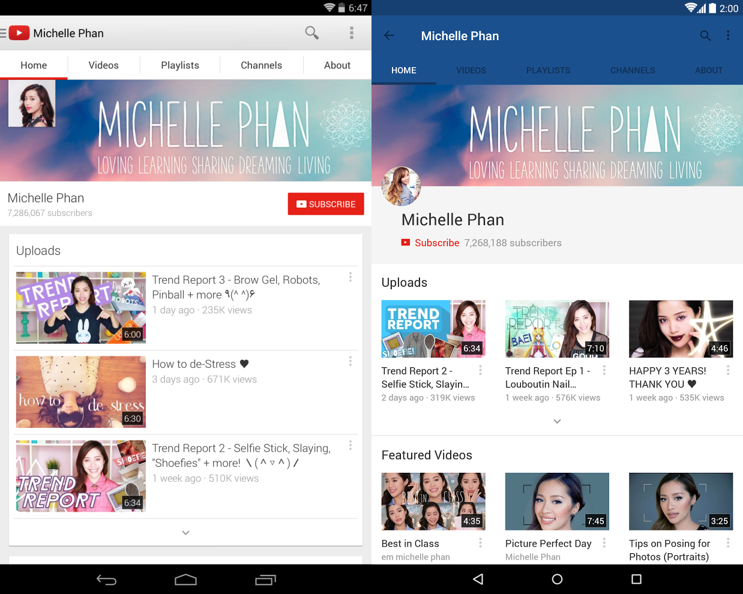The width and height of the screenshot is (743, 594).
Task: Open title "Best in Class"
Action: (411, 544)
